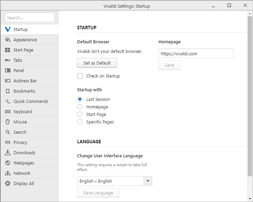Click the Save homepage button
253x202 pixels.
(x=169, y=65)
